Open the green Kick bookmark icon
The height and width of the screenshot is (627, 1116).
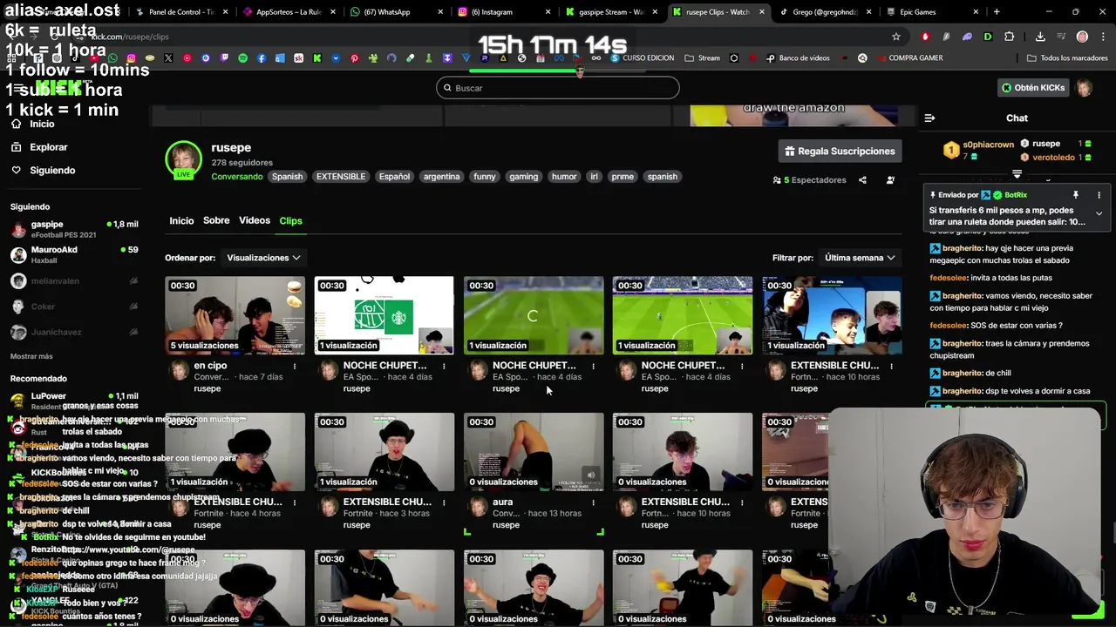point(317,58)
